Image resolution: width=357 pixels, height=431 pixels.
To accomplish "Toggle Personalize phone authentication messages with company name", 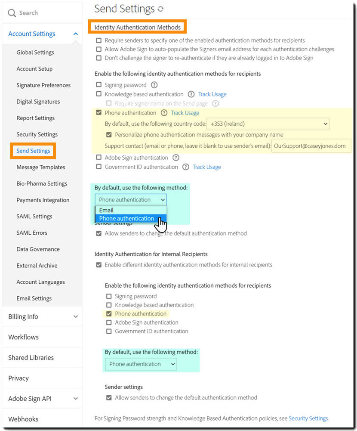I will pyautogui.click(x=109, y=134).
